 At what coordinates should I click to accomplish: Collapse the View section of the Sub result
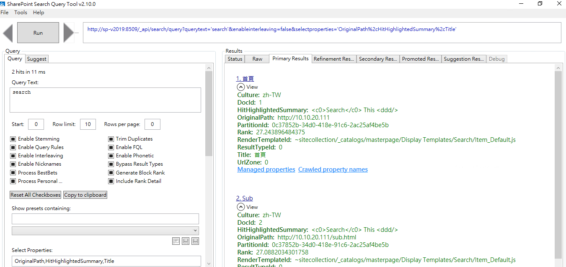click(x=241, y=207)
